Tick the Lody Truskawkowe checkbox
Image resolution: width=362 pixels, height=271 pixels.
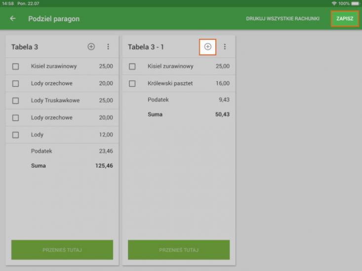click(16, 101)
